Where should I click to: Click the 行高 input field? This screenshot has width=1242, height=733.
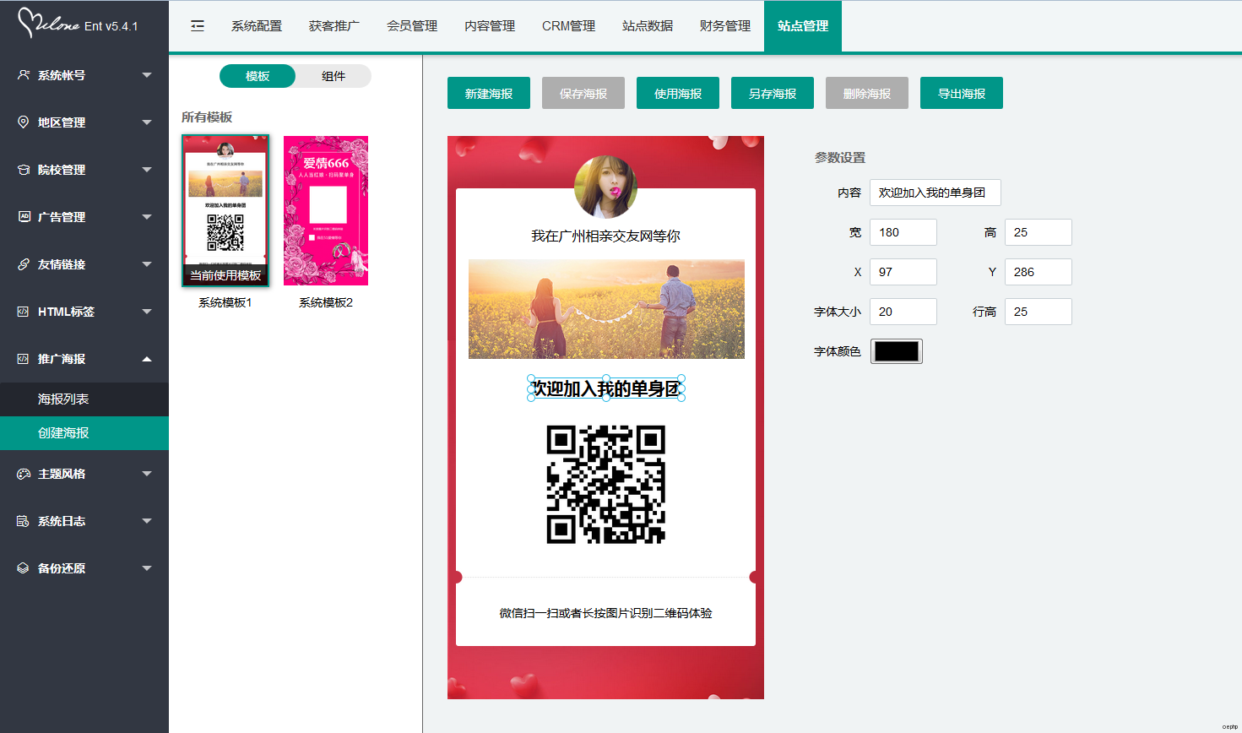tap(1039, 312)
